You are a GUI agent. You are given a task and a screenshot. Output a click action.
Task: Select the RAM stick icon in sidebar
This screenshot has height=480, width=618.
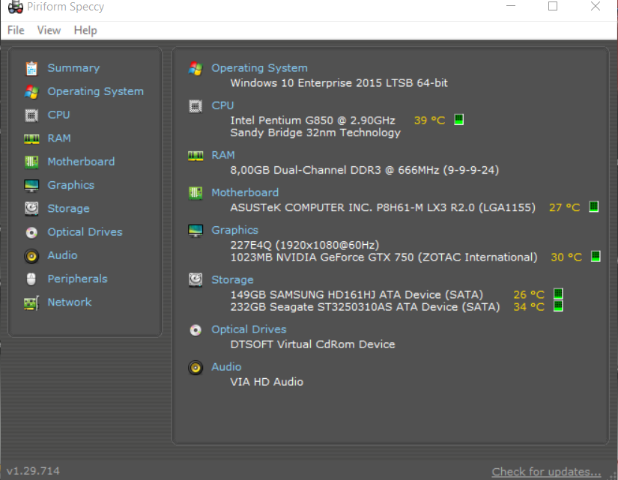coord(31,139)
